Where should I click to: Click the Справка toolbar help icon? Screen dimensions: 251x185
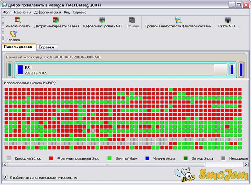[13, 34]
